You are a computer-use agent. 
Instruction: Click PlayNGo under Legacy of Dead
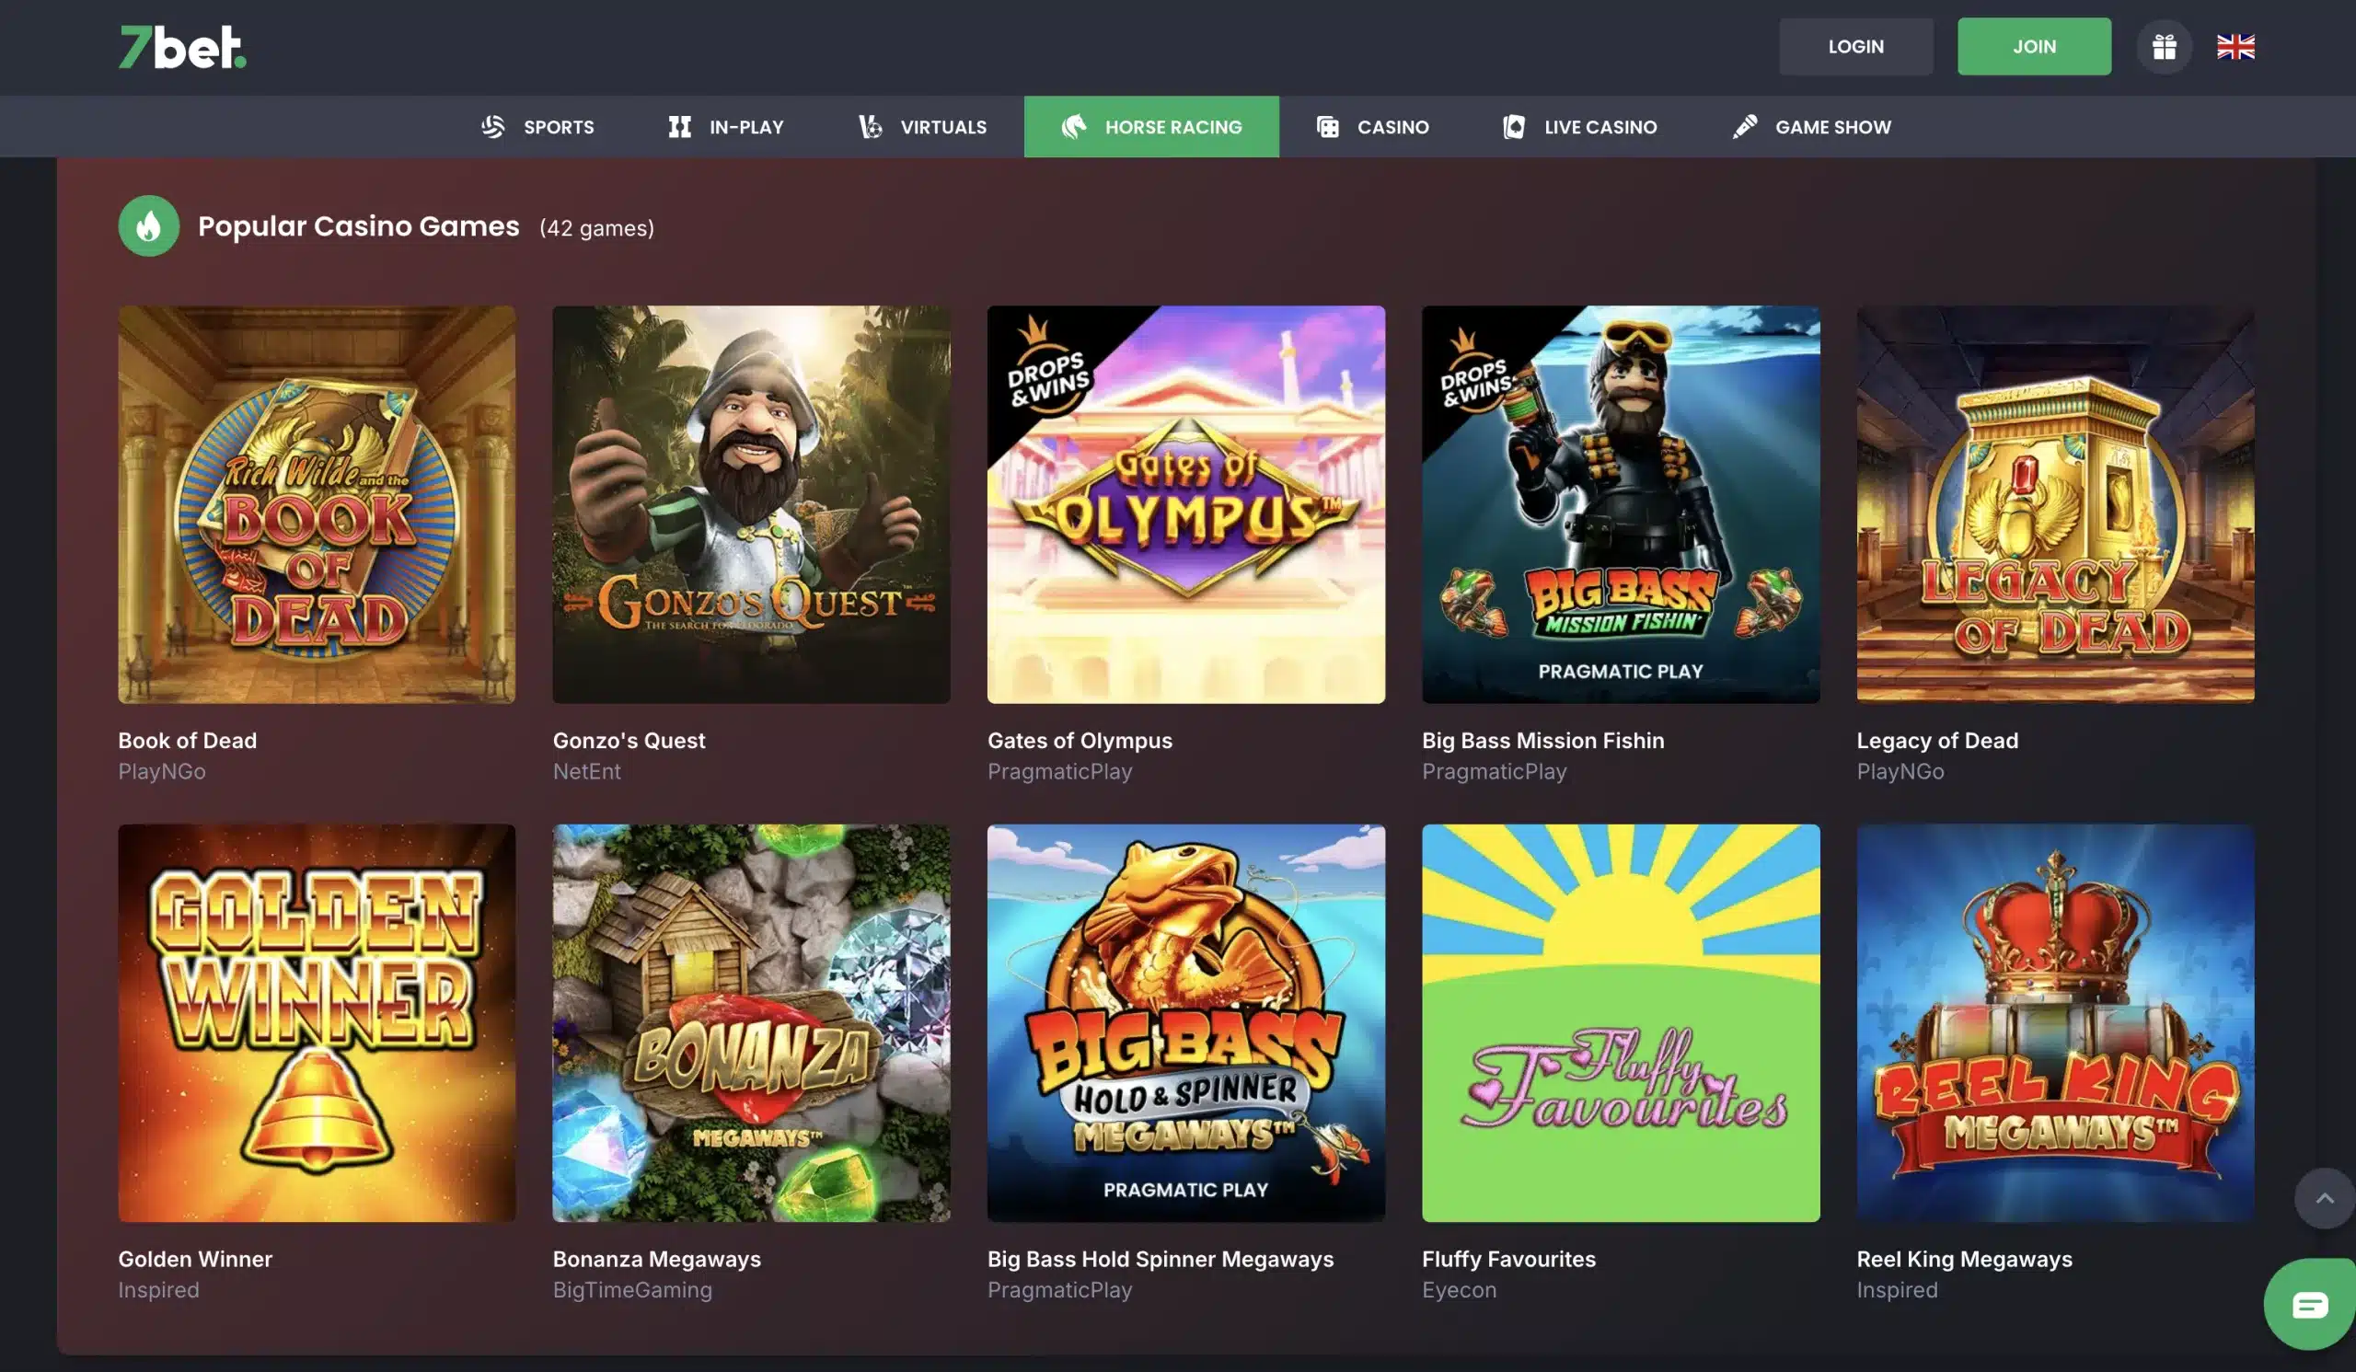(1900, 771)
